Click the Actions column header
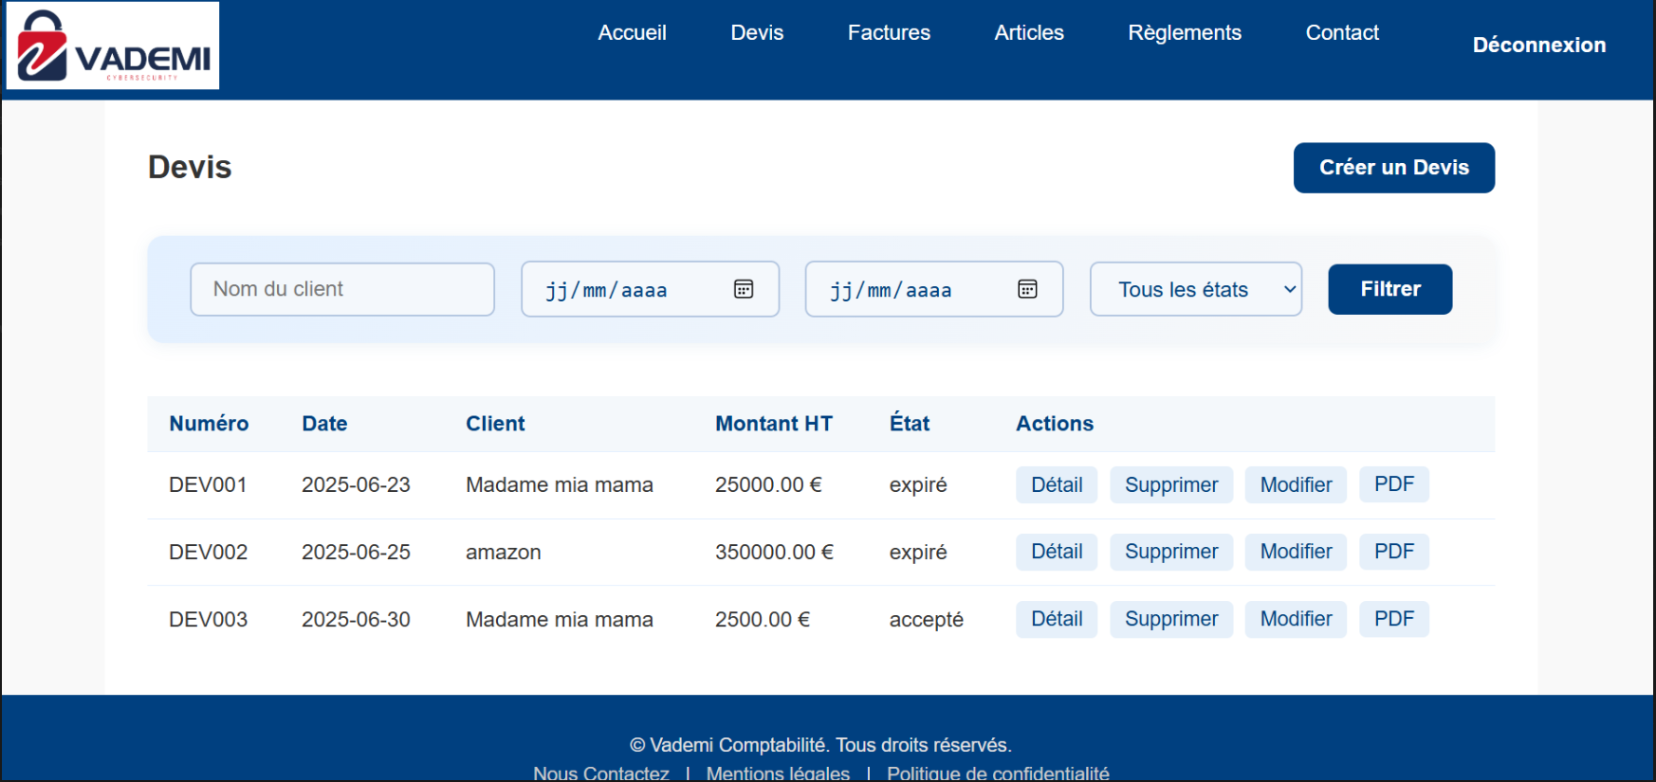The image size is (1656, 782). 1055,424
